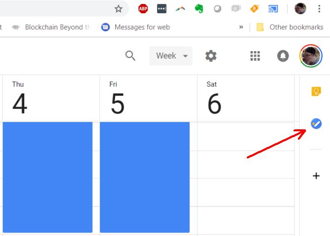Open the Messages for web bookmark
The width and height of the screenshot is (330, 236).
(x=135, y=27)
